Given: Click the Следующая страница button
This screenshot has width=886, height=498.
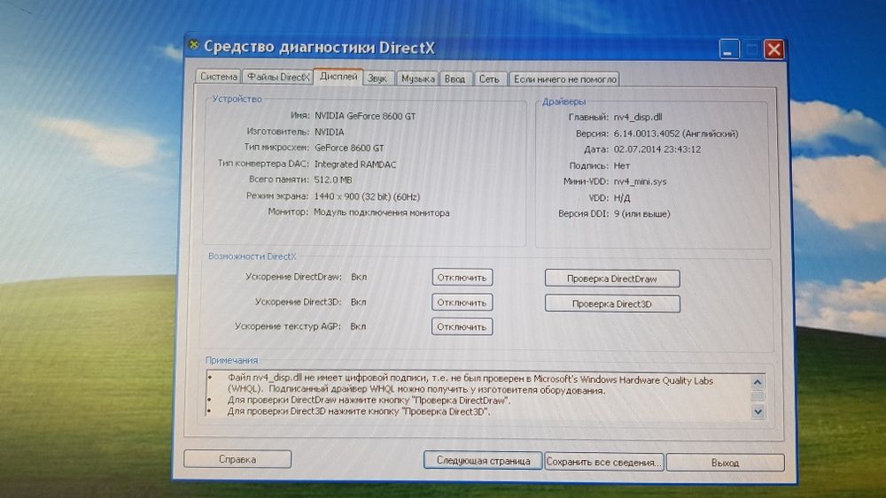Looking at the screenshot, I should (483, 461).
